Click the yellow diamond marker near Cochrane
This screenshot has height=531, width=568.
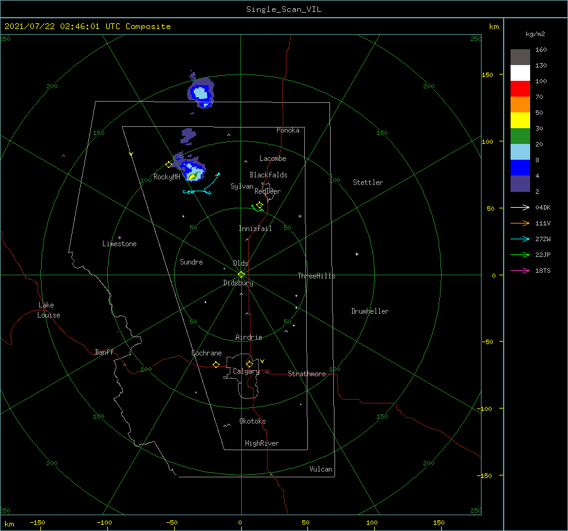[216, 365]
